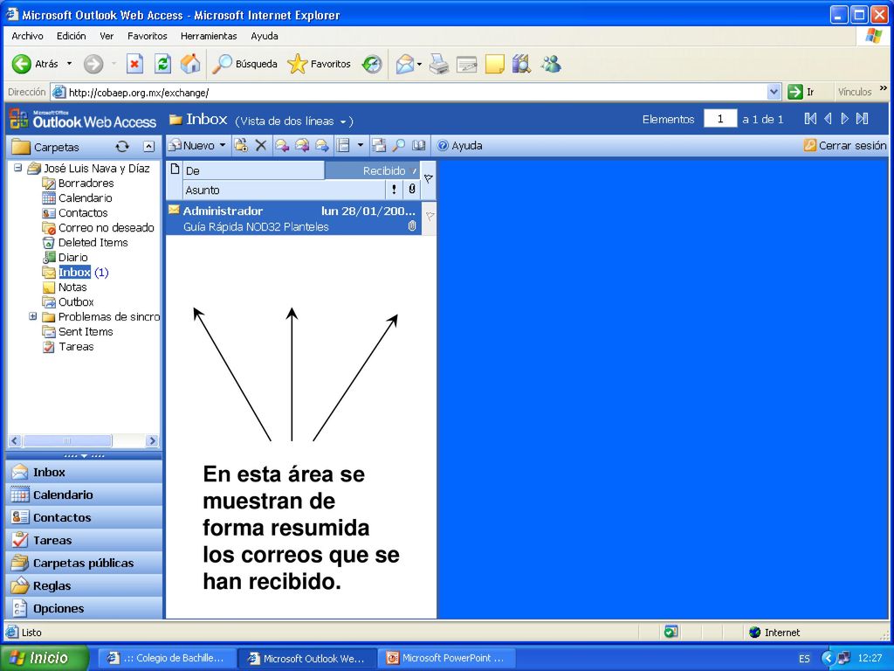Image resolution: width=894 pixels, height=671 pixels.
Task: Click the Inicio start button
Action: pyautogui.click(x=45, y=658)
